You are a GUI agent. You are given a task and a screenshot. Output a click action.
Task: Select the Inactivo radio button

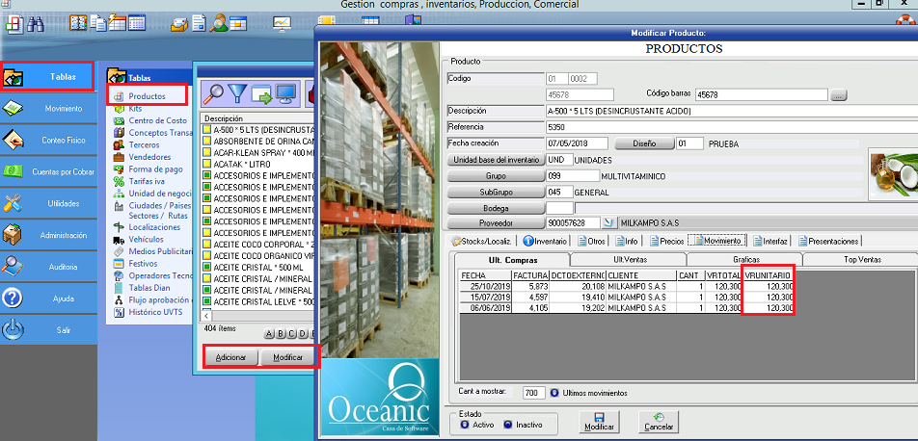(x=508, y=425)
